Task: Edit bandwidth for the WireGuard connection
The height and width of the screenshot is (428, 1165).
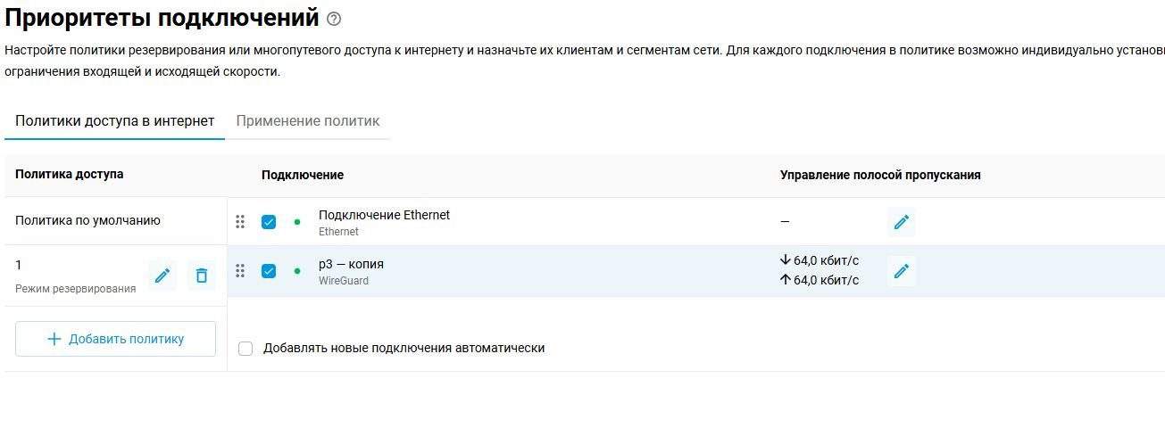Action: coord(902,271)
